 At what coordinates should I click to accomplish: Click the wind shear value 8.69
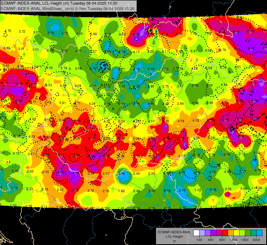click(61, 172)
